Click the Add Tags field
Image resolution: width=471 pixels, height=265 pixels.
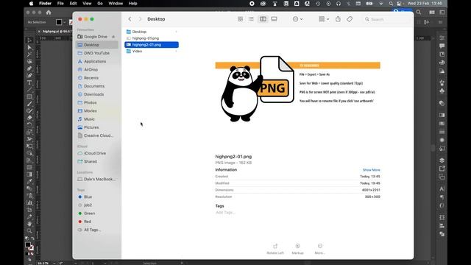point(225,213)
